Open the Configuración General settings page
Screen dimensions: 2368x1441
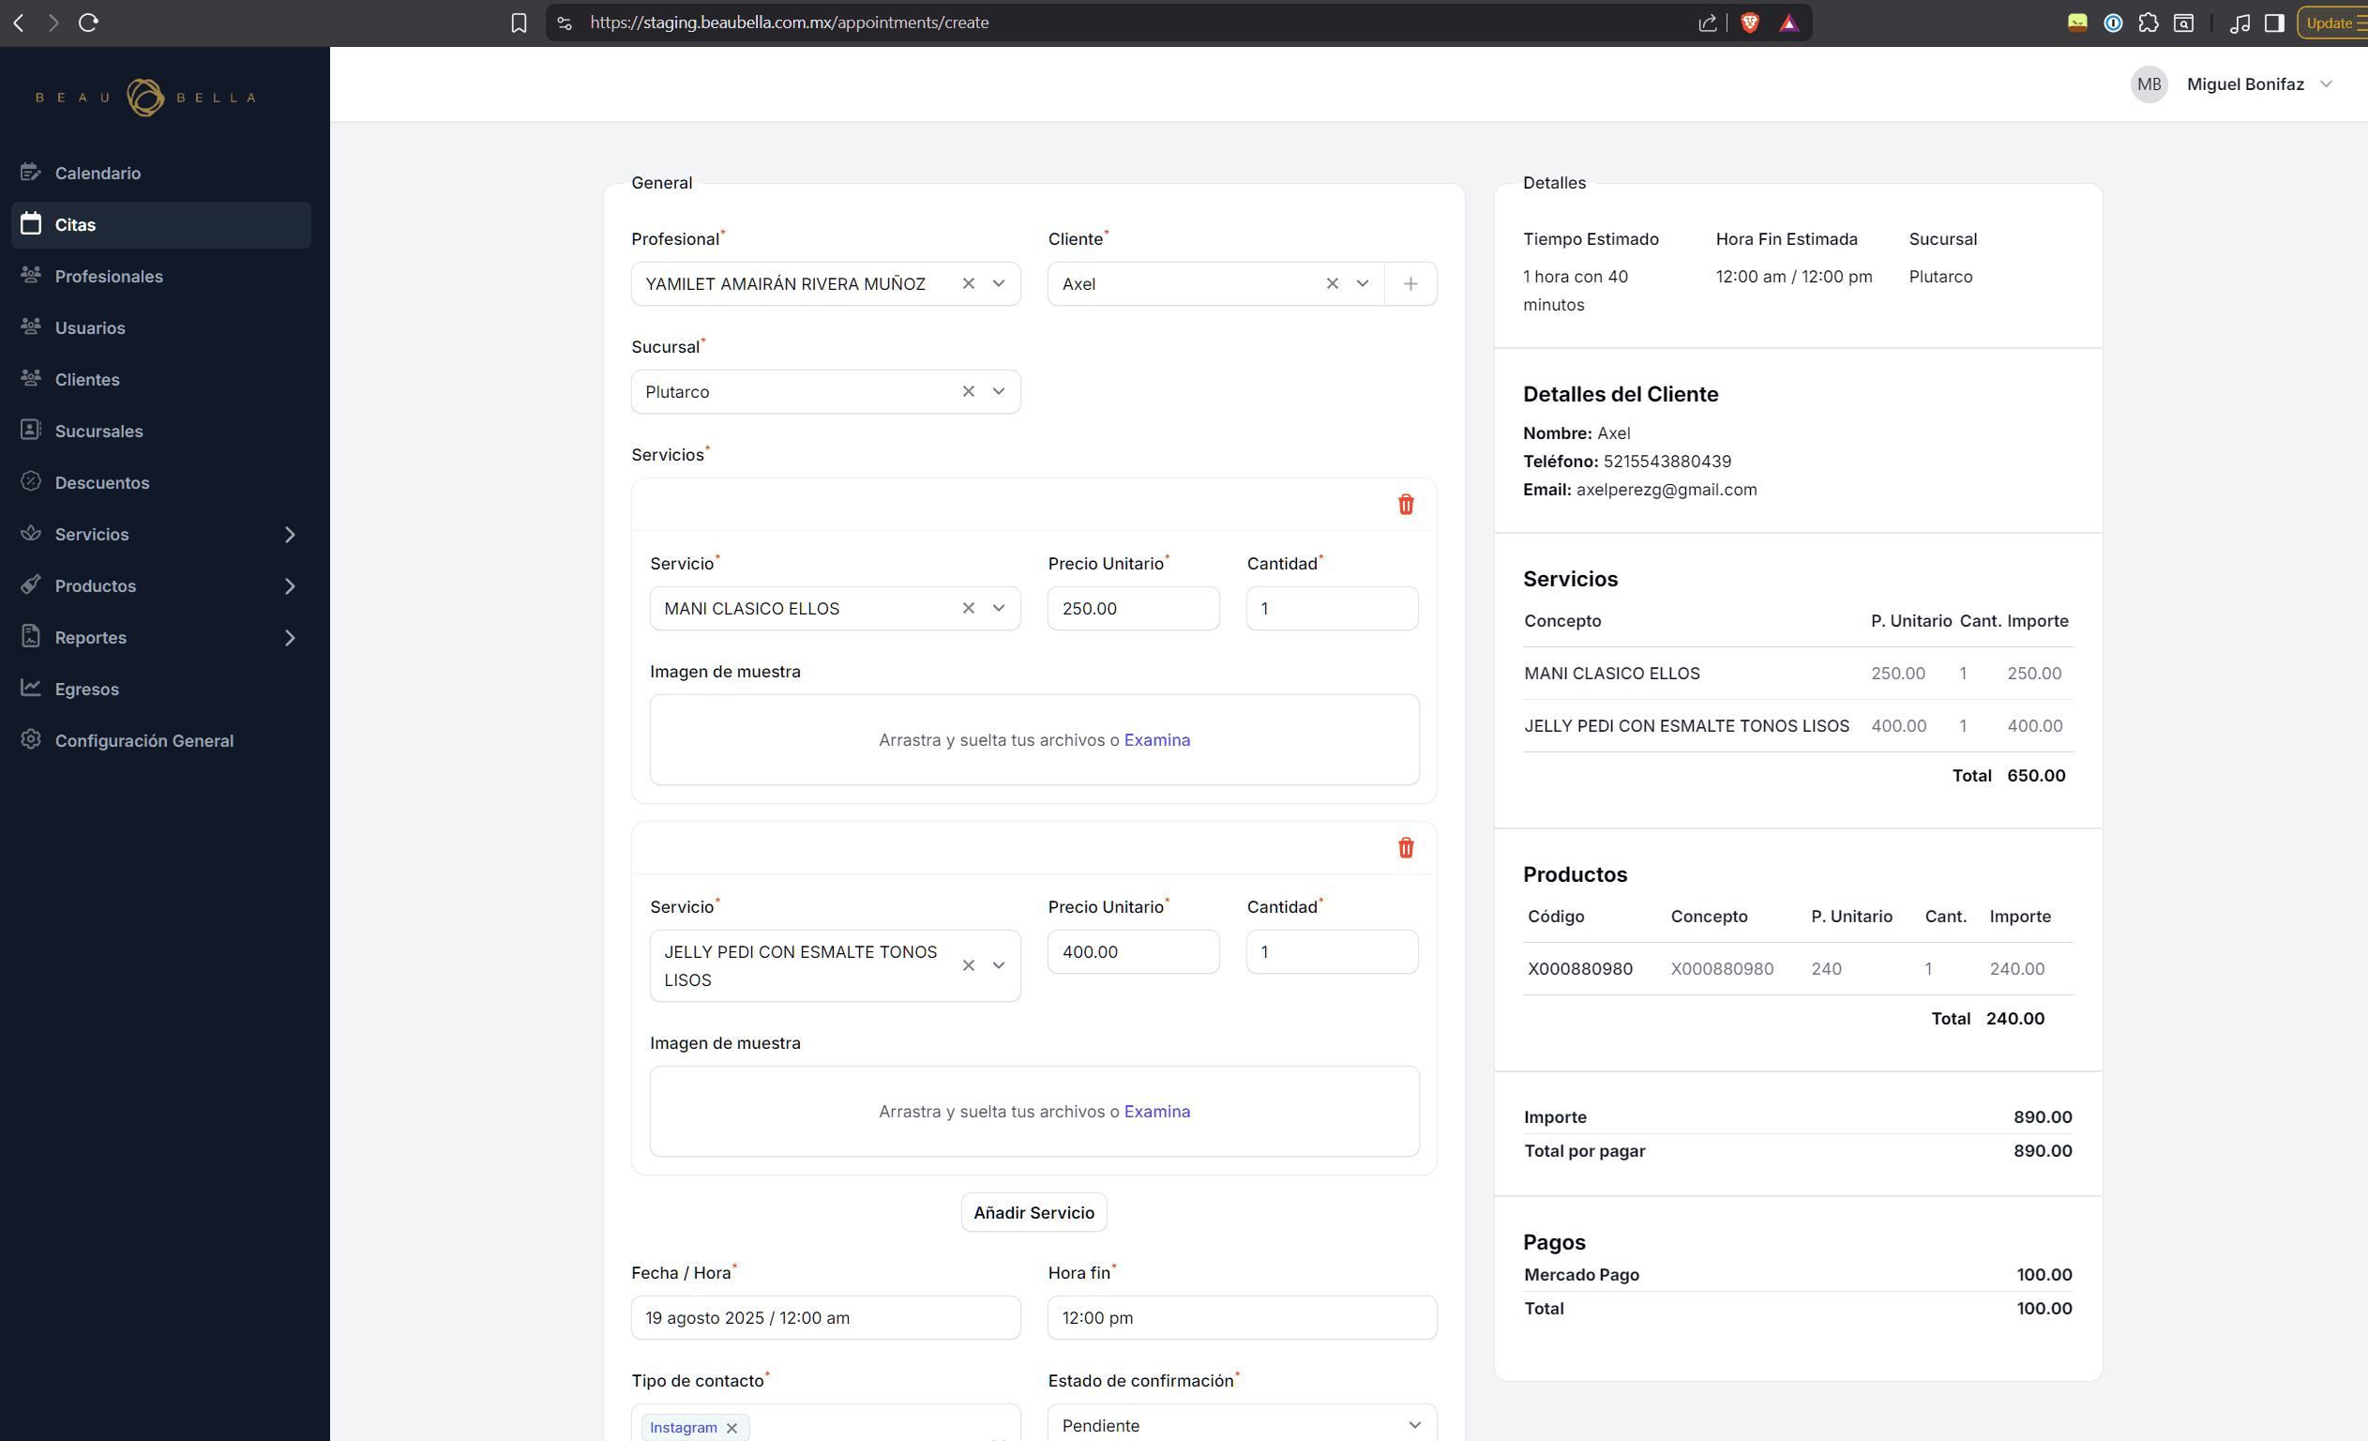pos(143,740)
